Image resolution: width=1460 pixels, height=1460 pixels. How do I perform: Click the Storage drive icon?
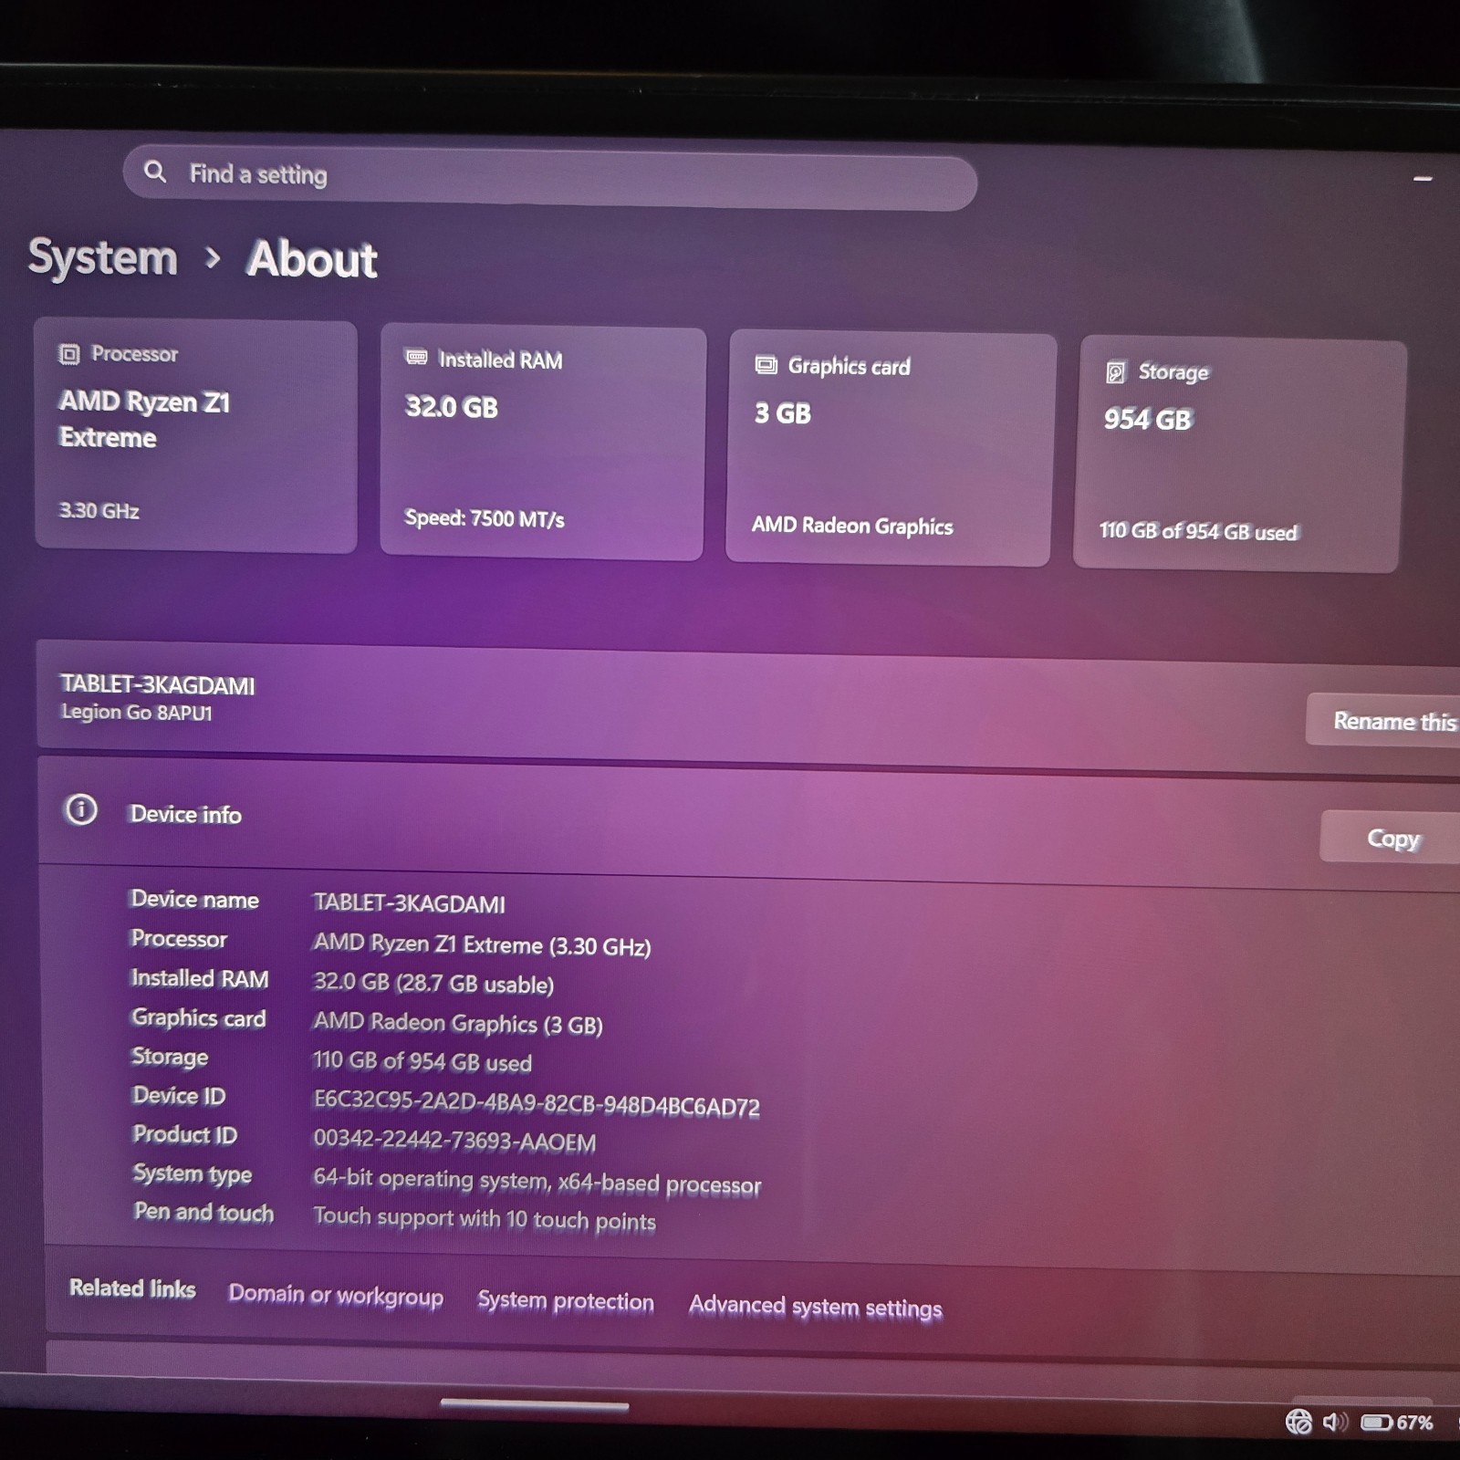click(1115, 372)
